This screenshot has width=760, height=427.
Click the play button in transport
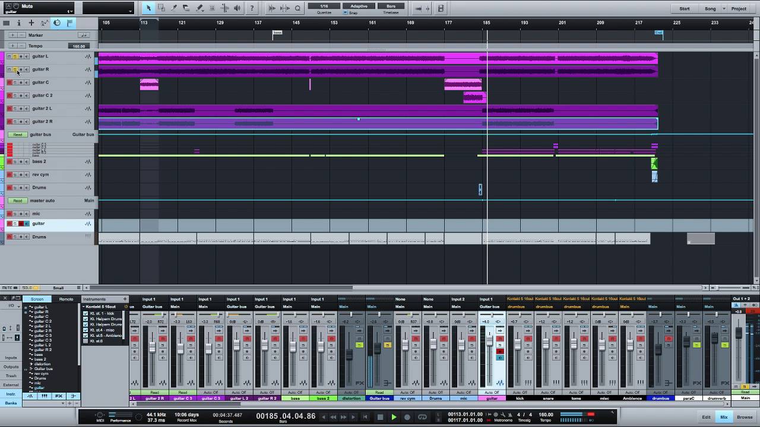click(394, 417)
